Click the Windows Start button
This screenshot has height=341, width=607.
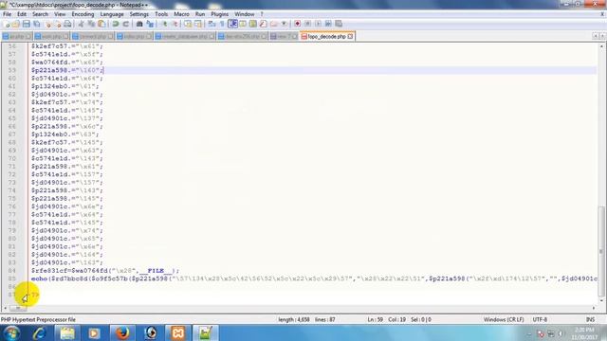pyautogui.click(x=11, y=332)
